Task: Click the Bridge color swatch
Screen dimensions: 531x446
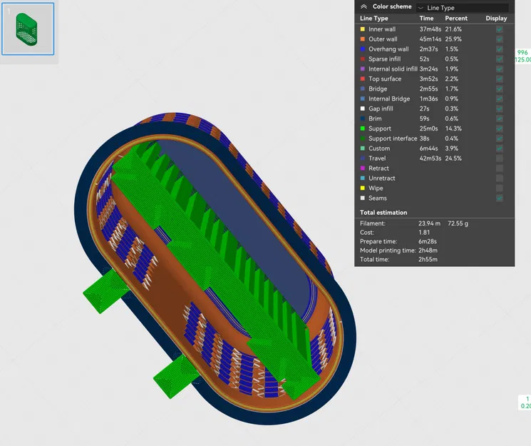Action: coord(363,89)
